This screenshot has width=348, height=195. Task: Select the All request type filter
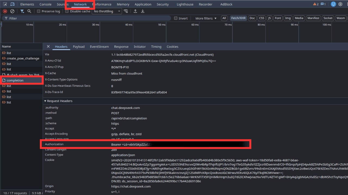pyautogui.click(x=224, y=18)
